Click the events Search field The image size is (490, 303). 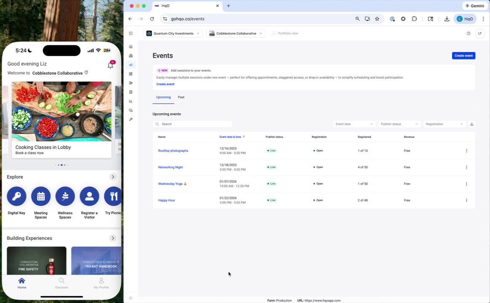[192, 124]
